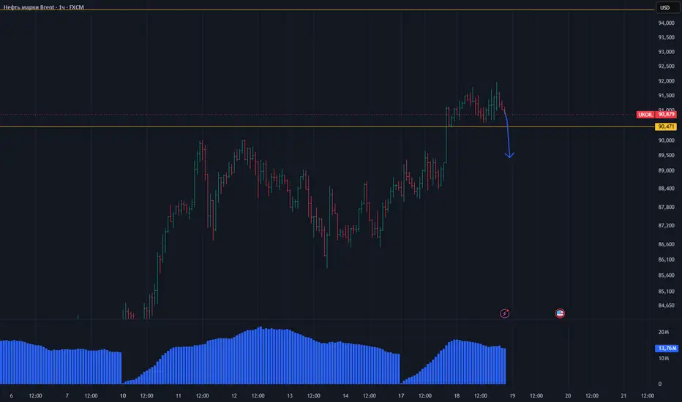The image size is (682, 402).
Task: Click the 89,000 price axis label
Action: click(667, 171)
